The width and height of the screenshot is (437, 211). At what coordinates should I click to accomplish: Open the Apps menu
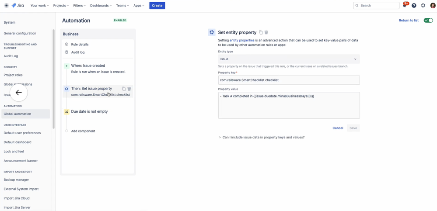[139, 5]
